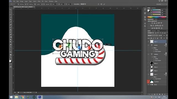The height and width of the screenshot is (99, 177).
Task: Click the red channel slider in Color panel
Action: 157,10
